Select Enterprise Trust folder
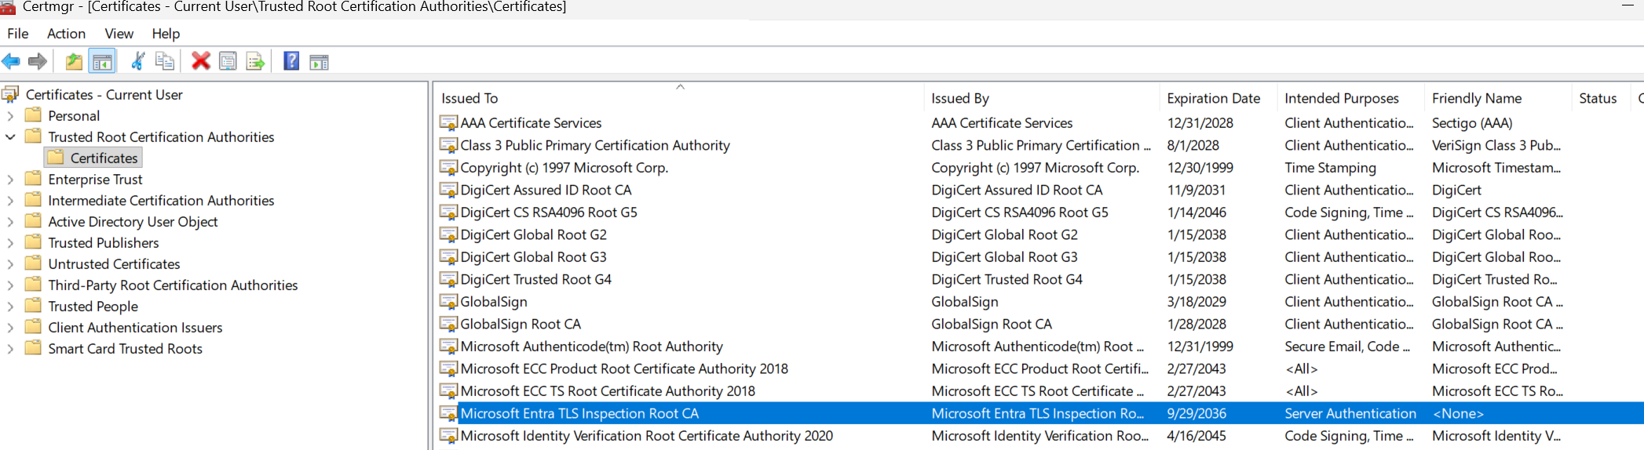Screen dimensions: 1644x450 pos(95,180)
